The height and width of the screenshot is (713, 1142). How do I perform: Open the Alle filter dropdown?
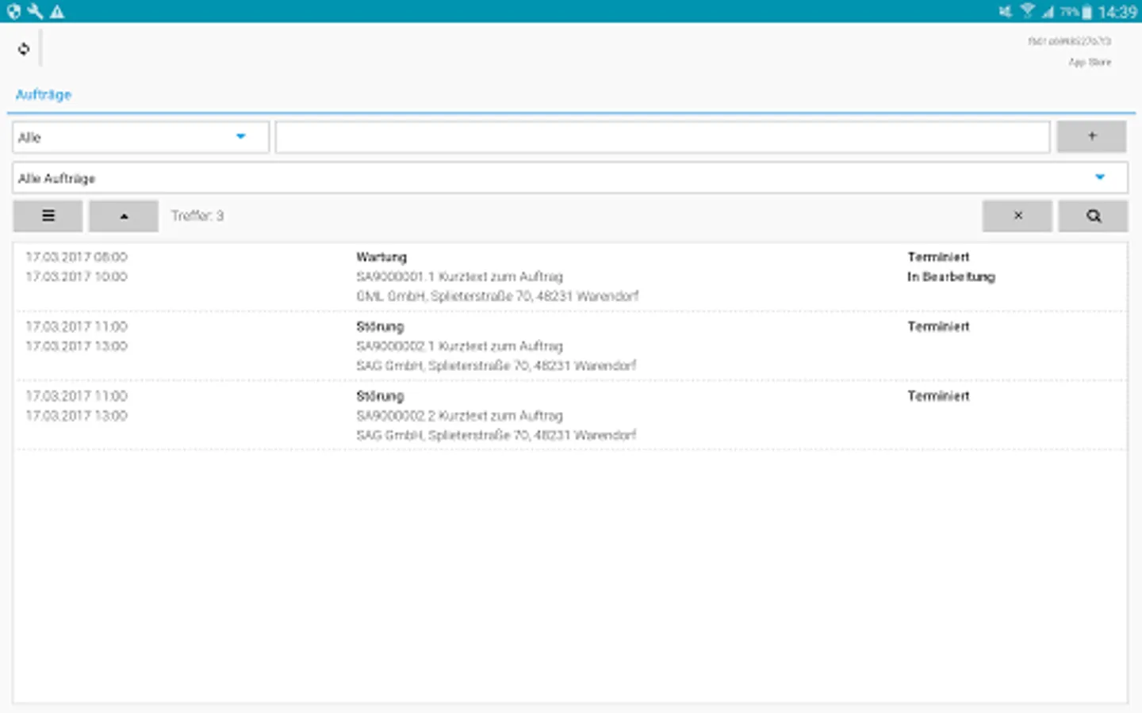tap(141, 137)
